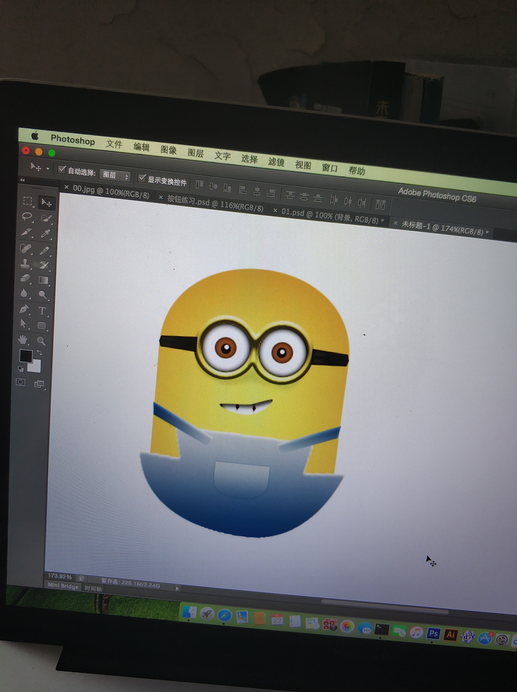The image size is (517, 692).
Task: Select the Pen tool
Action: 24,309
